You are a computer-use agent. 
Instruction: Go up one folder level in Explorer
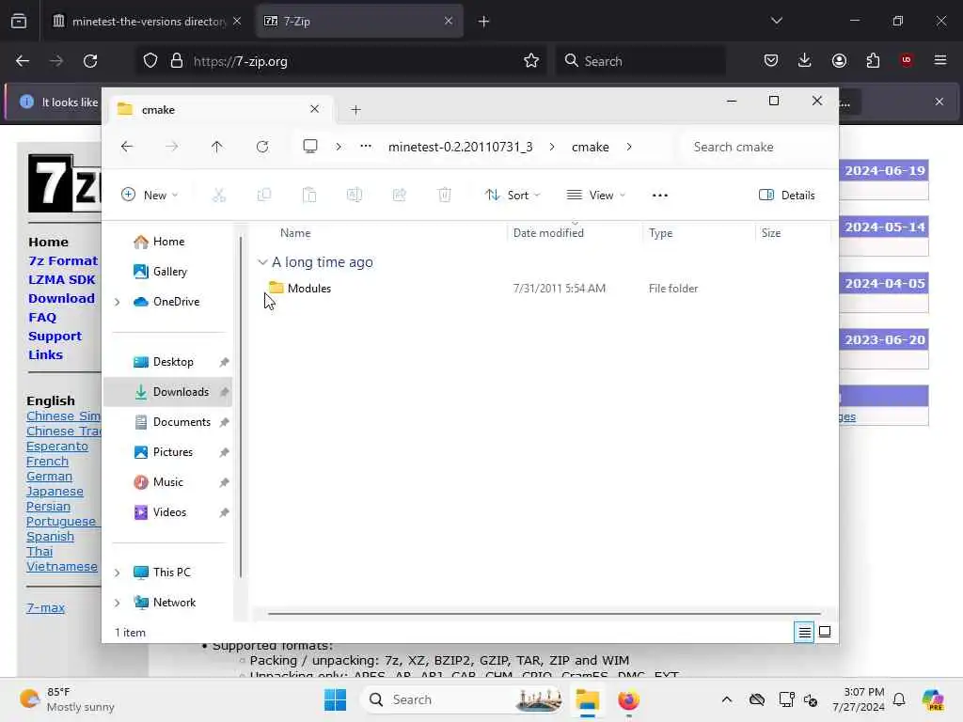point(217,147)
